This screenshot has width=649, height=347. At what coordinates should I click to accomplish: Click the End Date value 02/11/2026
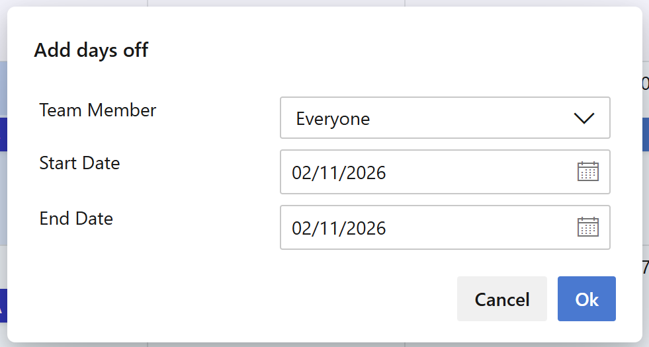pos(339,229)
